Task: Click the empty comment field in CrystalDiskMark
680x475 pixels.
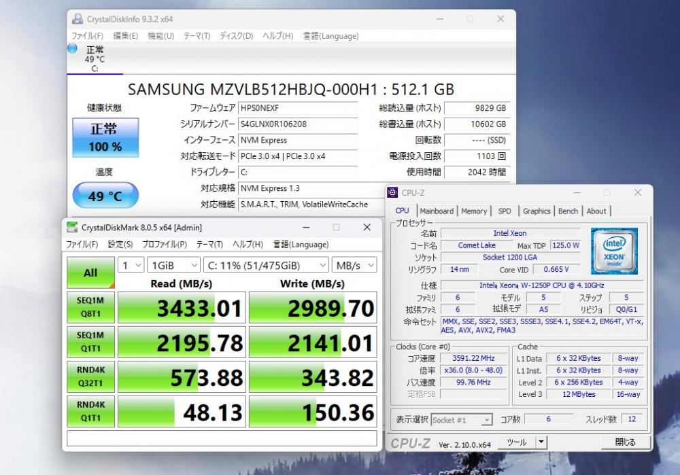Action: (x=222, y=438)
